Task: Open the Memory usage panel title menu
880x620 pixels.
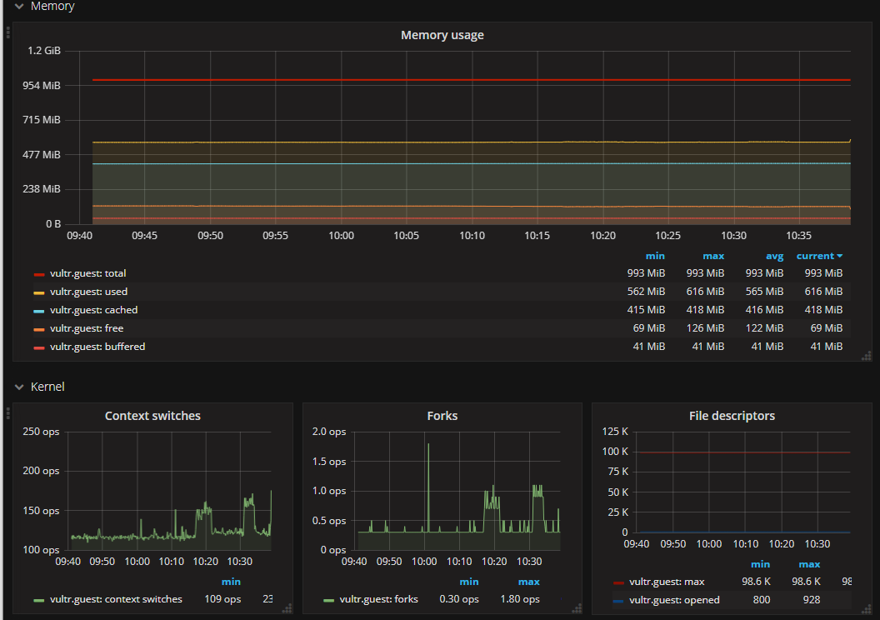Action: point(442,35)
